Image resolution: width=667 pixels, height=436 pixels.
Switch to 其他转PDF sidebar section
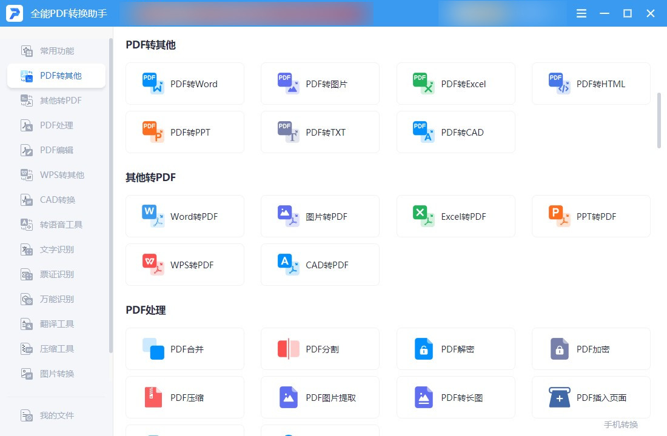(x=56, y=101)
